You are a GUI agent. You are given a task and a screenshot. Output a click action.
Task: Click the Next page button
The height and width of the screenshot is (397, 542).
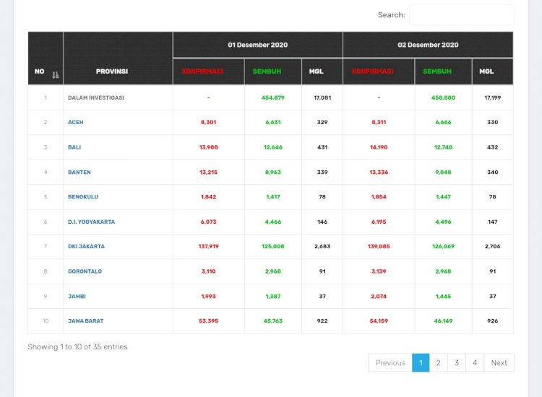coord(499,363)
